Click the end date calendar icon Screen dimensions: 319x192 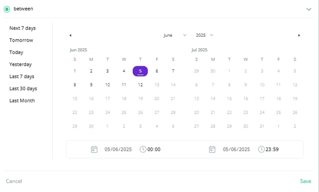click(x=212, y=149)
